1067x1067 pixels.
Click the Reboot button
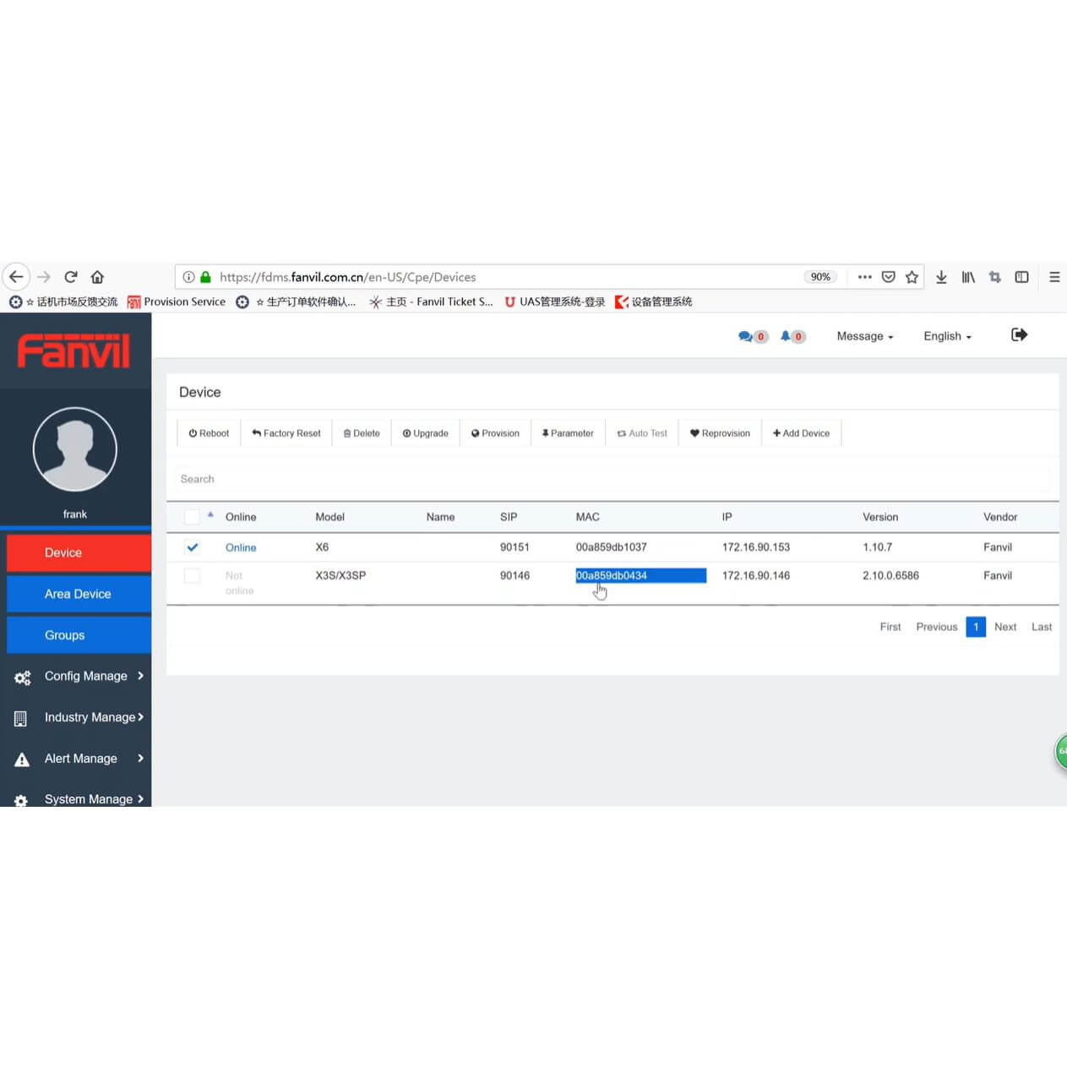click(x=209, y=433)
